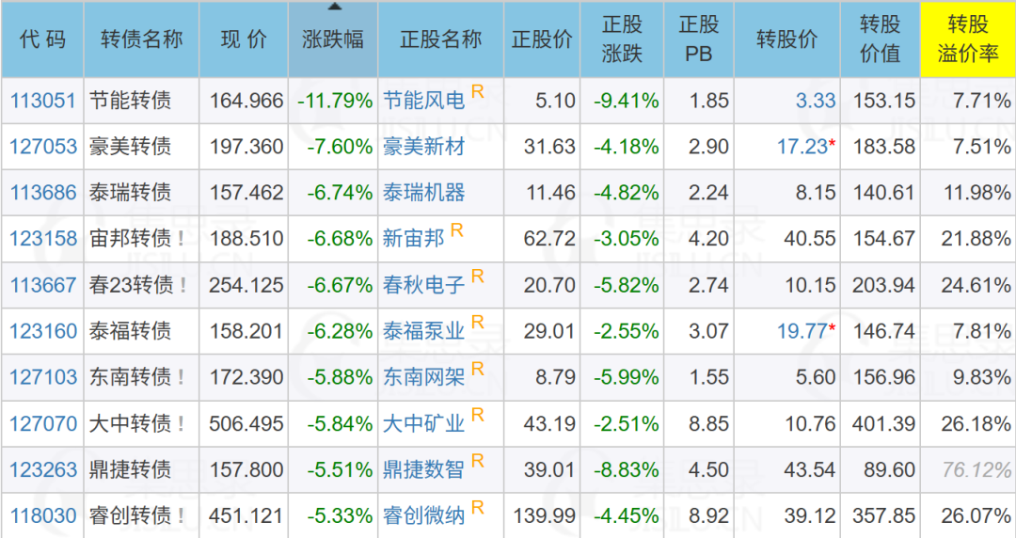Click stock change -9.41%
Viewport: 1016px width, 538px height.
[x=626, y=101]
